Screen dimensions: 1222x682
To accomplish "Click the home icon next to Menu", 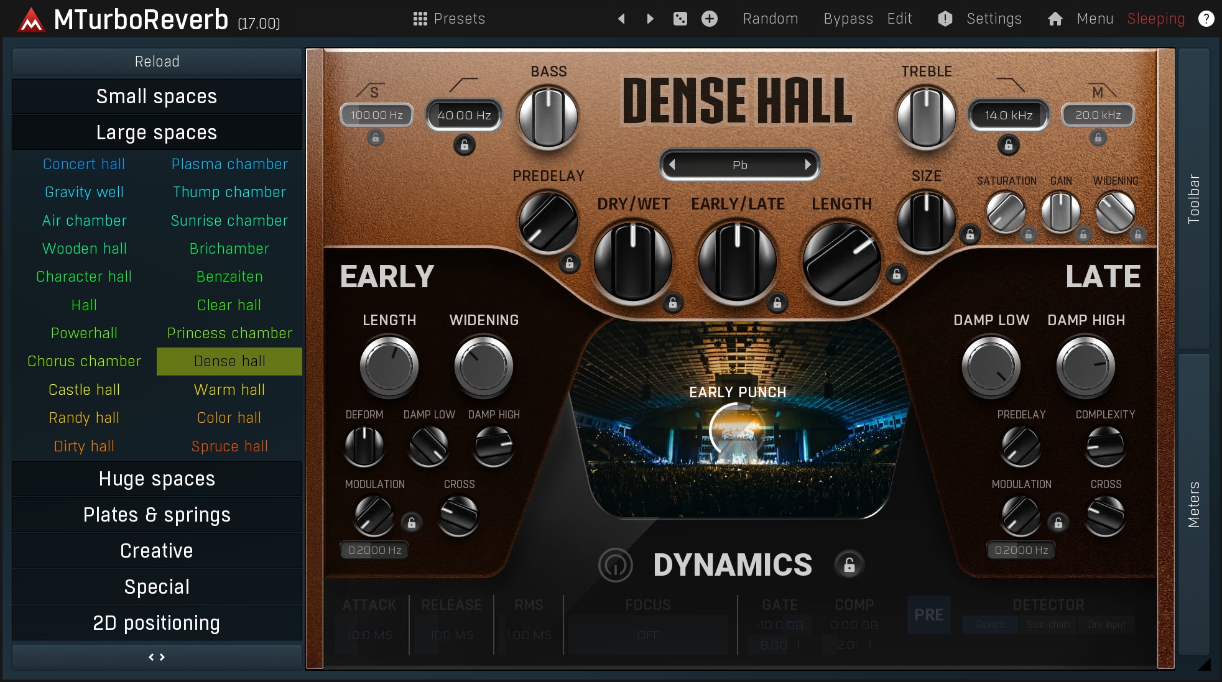I will tap(1055, 19).
